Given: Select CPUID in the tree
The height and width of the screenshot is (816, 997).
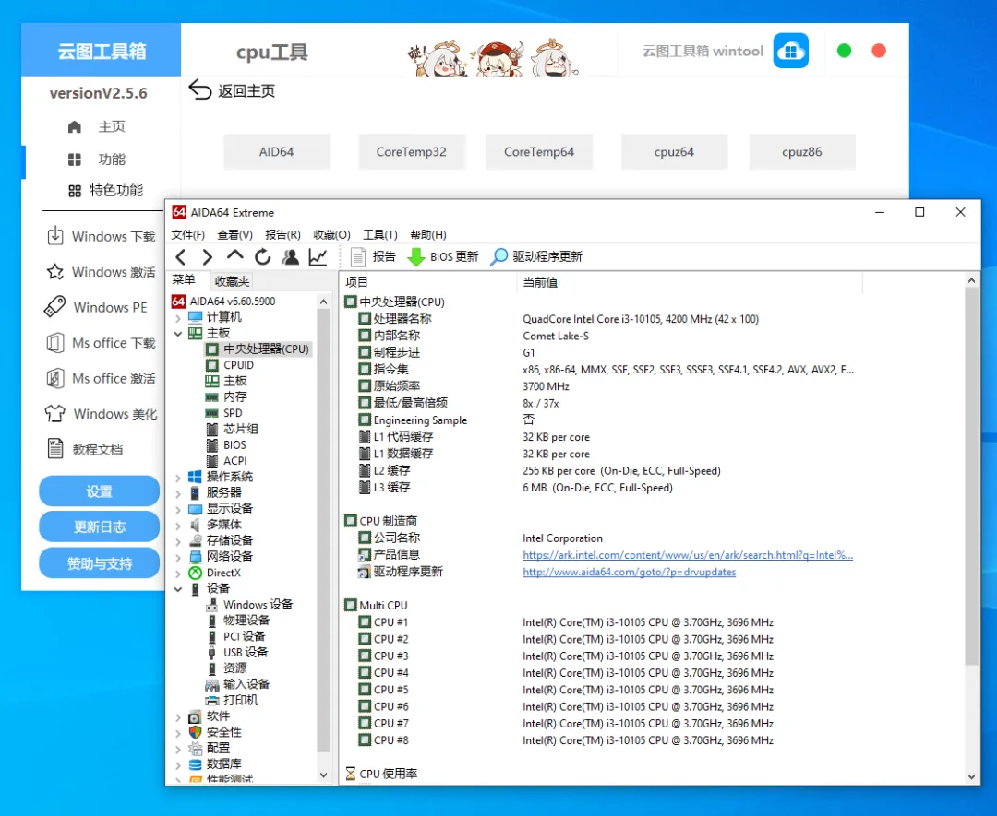Looking at the screenshot, I should click(230, 365).
